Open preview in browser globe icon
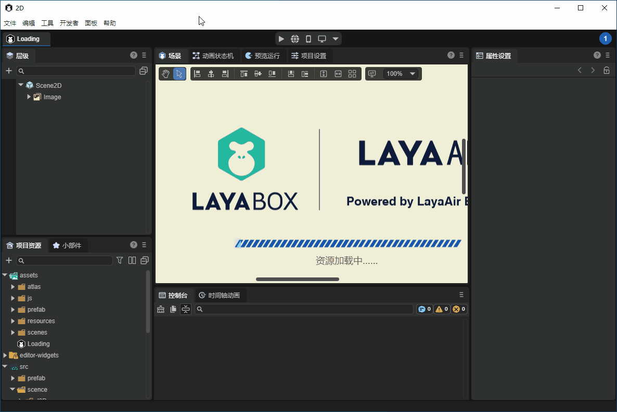617x412 pixels. point(295,39)
